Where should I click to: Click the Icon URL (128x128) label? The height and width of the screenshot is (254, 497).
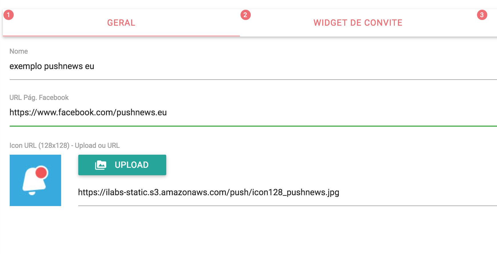(65, 146)
